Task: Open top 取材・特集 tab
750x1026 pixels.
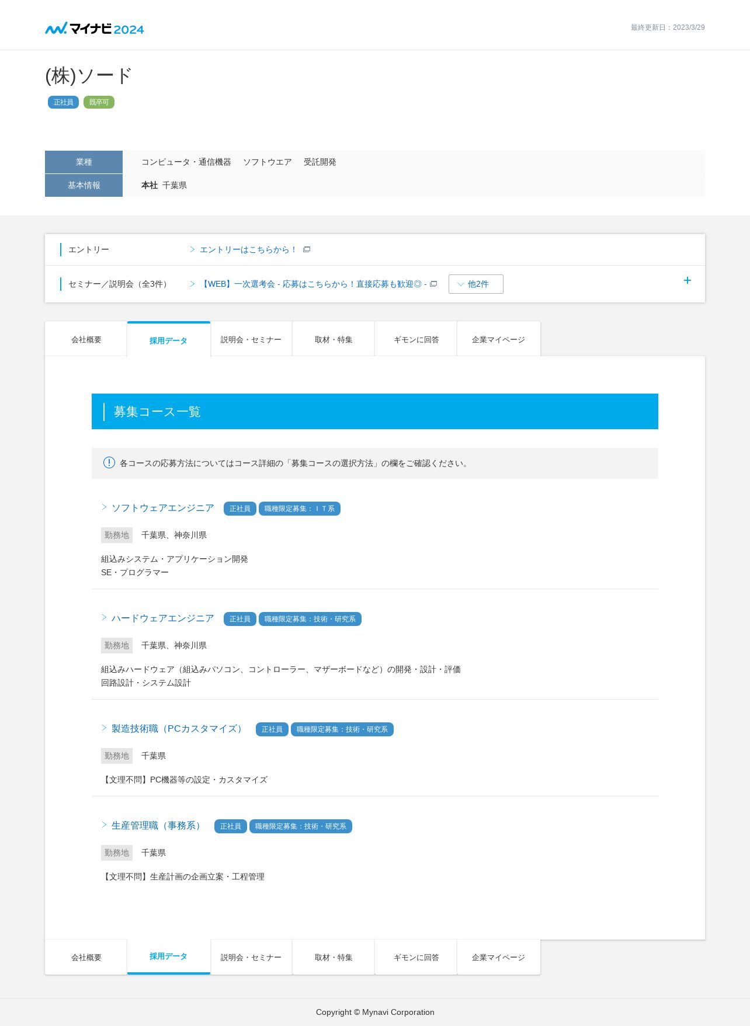Action: tap(334, 339)
